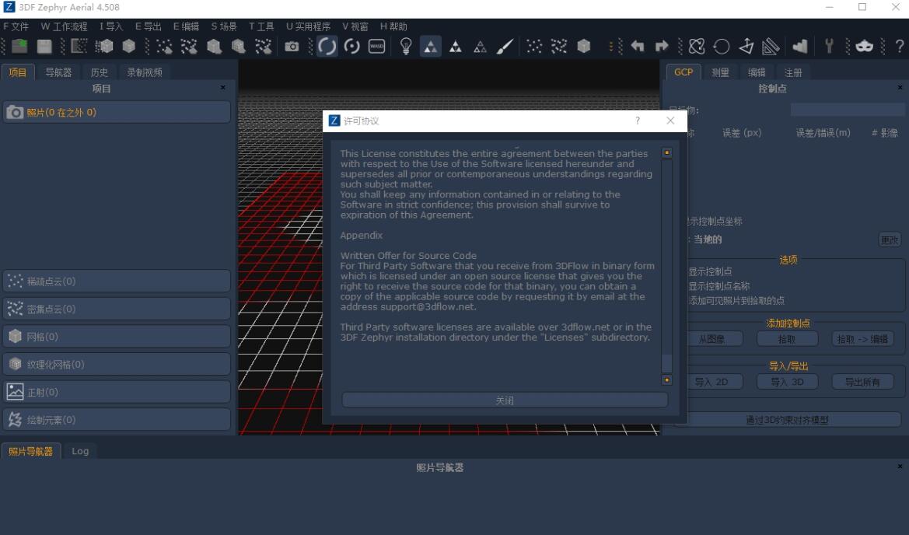Image resolution: width=909 pixels, height=535 pixels.
Task: Open the V视窗 menu
Action: [x=355, y=26]
